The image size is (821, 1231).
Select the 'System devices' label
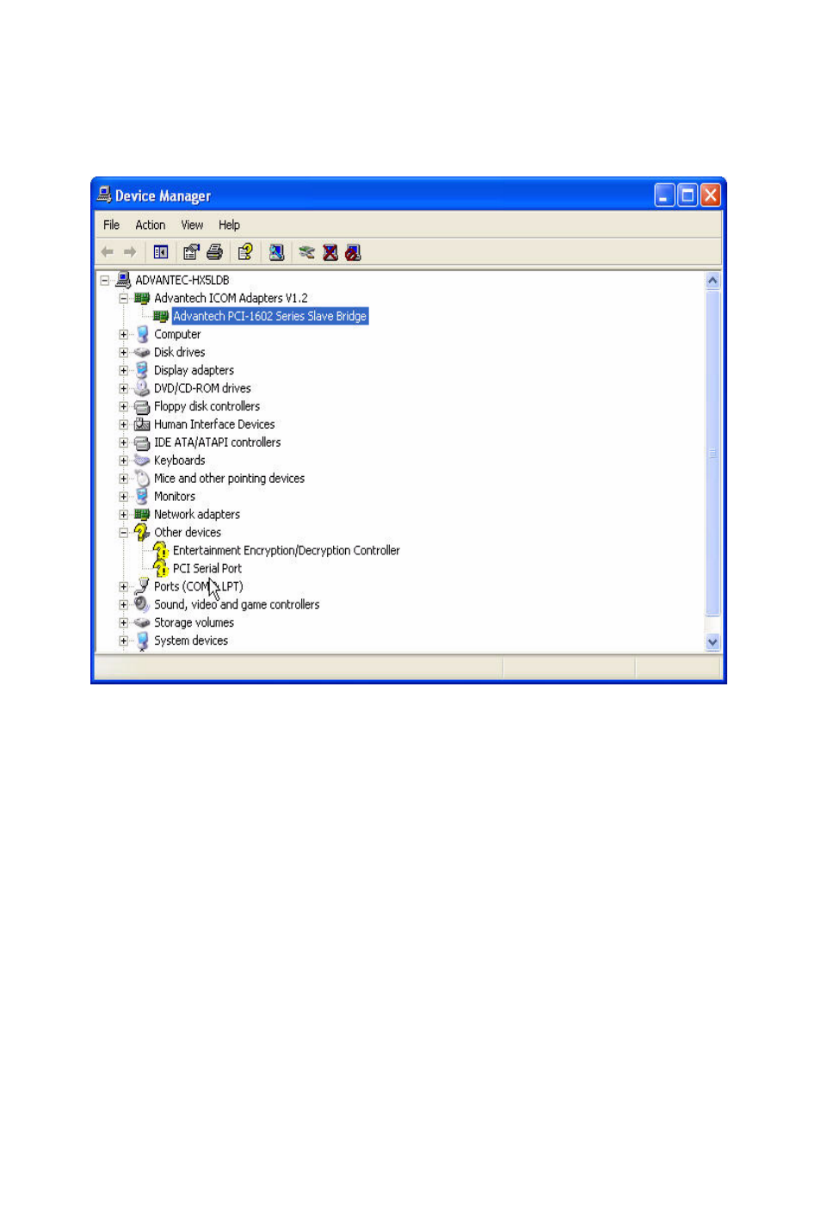click(191, 641)
